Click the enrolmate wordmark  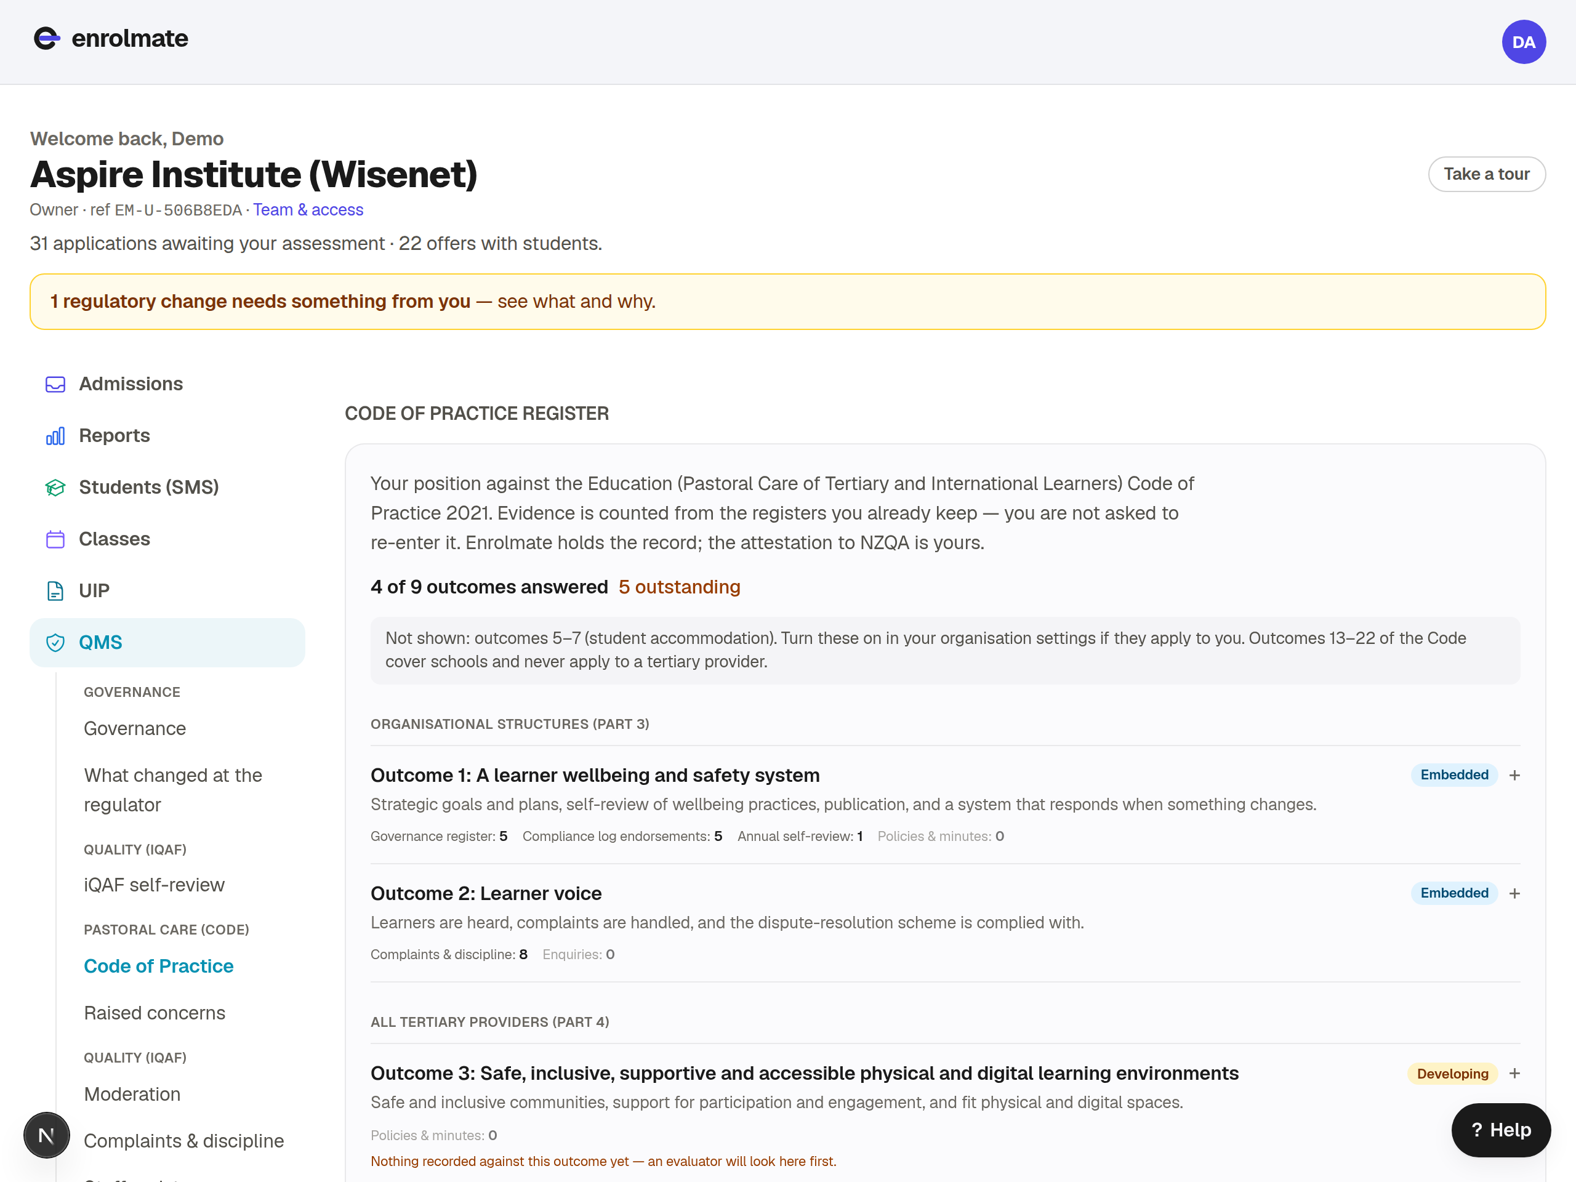click(131, 38)
